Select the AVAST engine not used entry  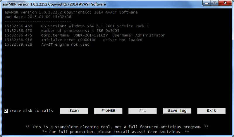pyautogui.click(x=47, y=44)
